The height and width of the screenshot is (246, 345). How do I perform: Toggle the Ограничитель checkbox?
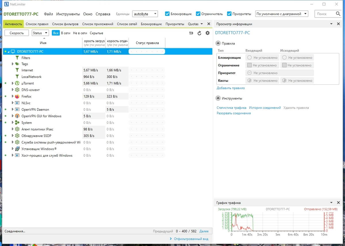click(x=198, y=14)
